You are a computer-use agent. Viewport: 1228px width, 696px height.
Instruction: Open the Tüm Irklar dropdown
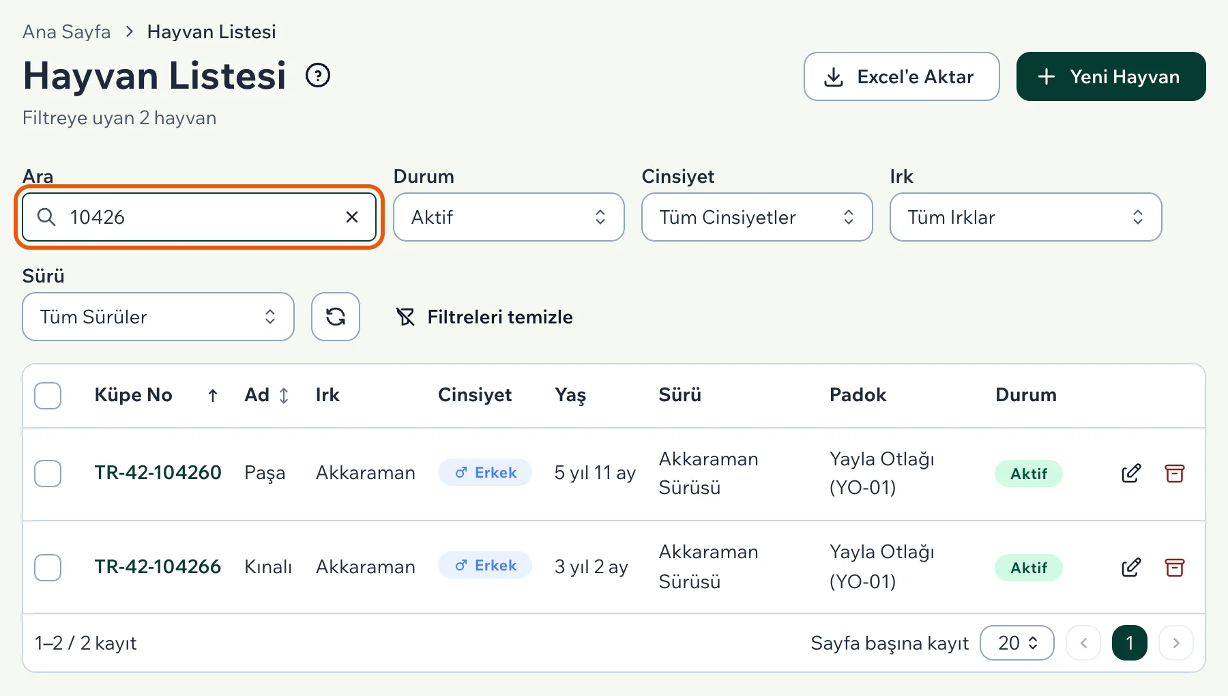(1026, 217)
